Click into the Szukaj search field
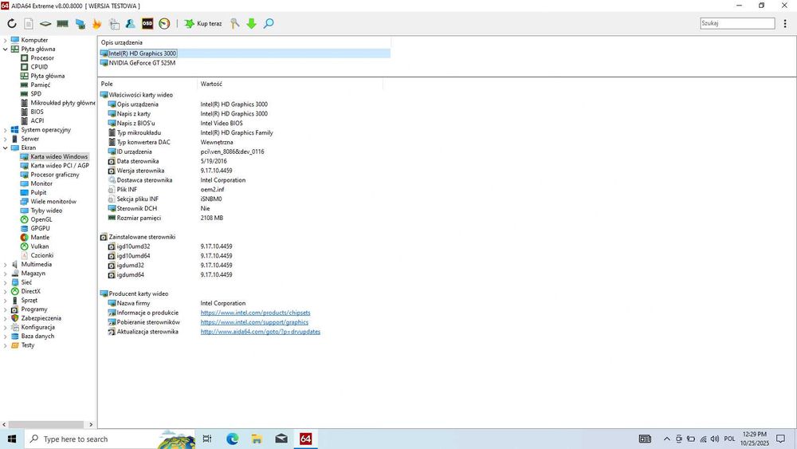The image size is (797, 449). pyautogui.click(x=737, y=23)
